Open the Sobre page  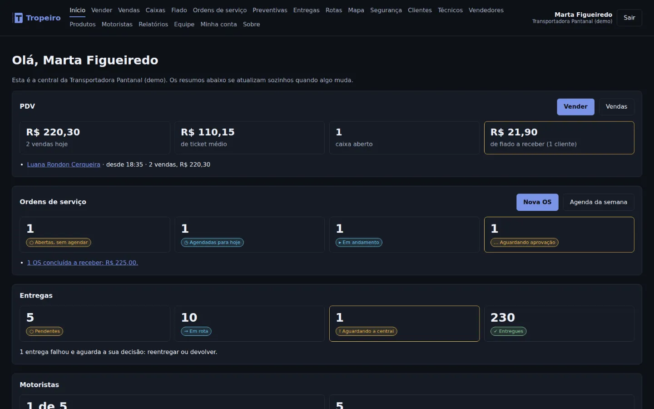pos(252,24)
